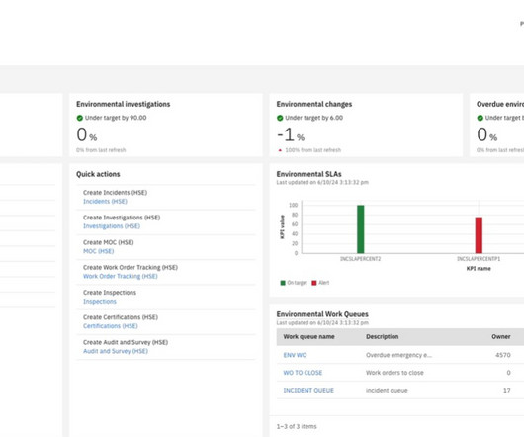
Task: Click the 4570 owner count cell
Action: coord(503,355)
